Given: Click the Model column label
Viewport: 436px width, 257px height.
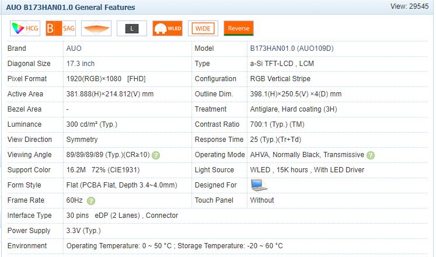Looking at the screenshot, I should (204, 48).
